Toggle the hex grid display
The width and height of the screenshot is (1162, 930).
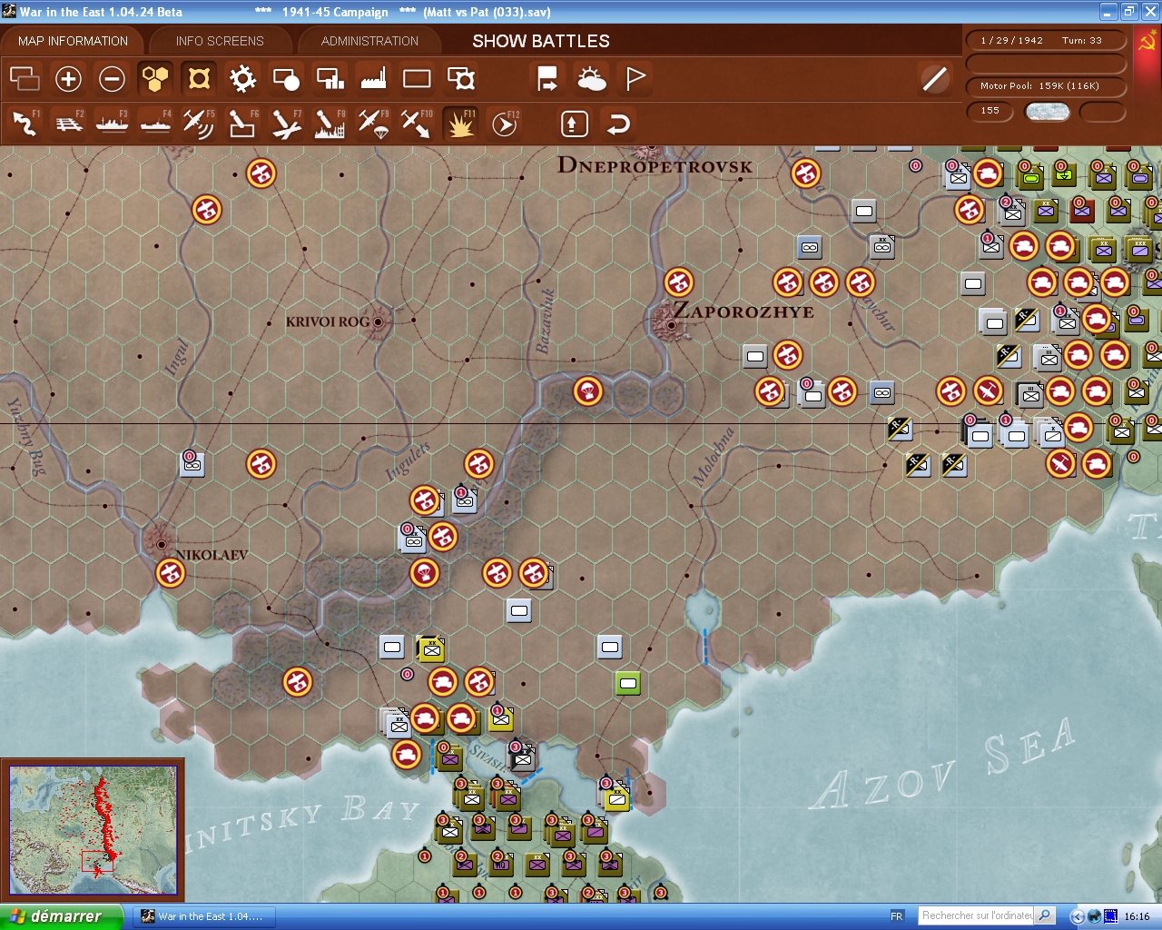point(155,79)
